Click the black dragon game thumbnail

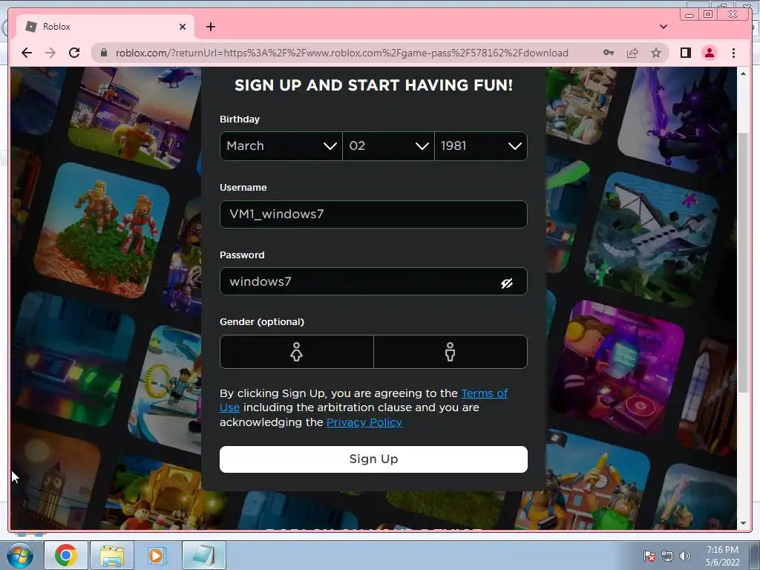point(678,119)
